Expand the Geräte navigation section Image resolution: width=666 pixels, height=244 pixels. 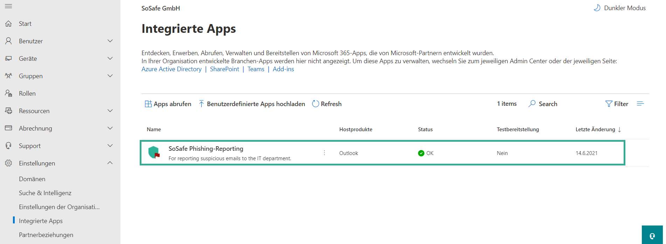pos(110,59)
